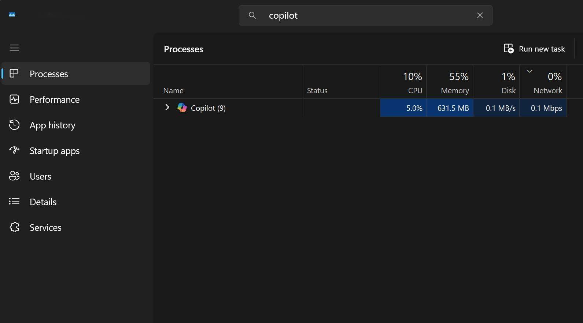This screenshot has width=583, height=323.
Task: Click the 631.5 MB memory cell
Action: (450, 108)
